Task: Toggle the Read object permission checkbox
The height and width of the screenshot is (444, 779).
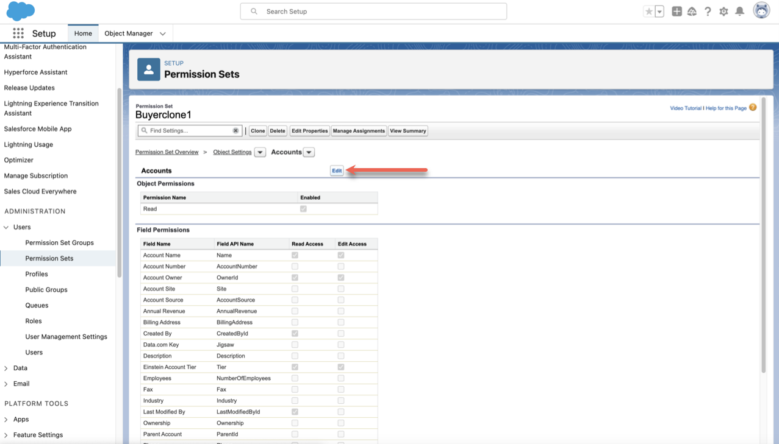Action: [303, 209]
